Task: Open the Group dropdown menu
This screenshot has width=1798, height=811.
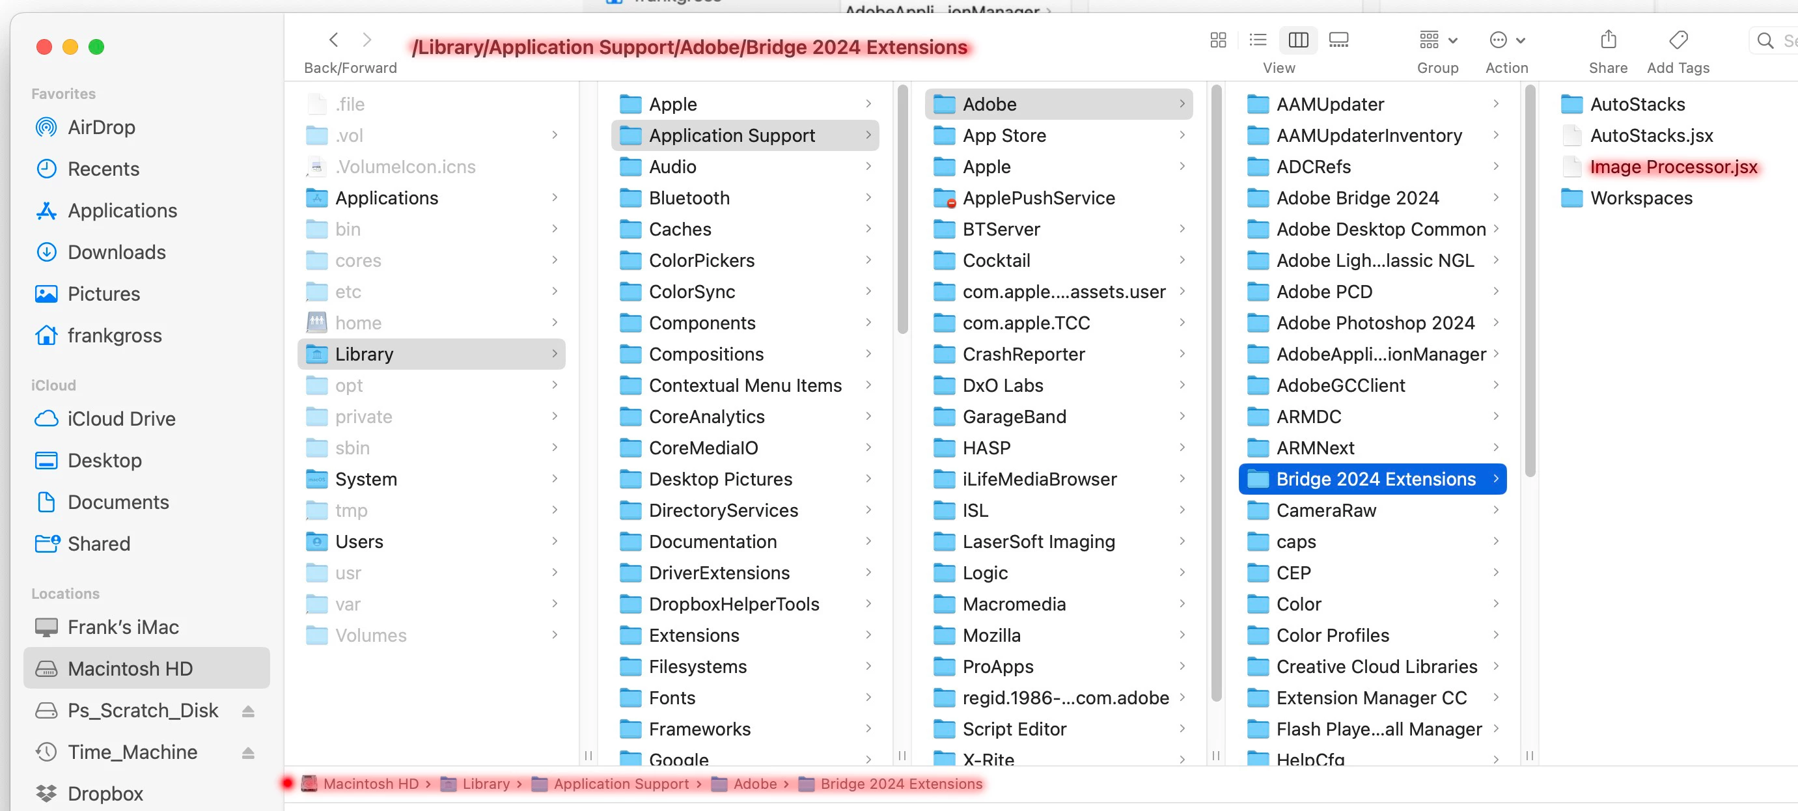Action: 1437,40
